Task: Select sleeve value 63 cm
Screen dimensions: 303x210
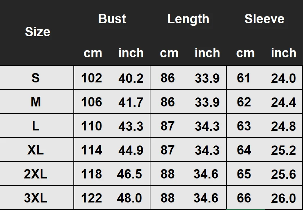Action: point(244,126)
